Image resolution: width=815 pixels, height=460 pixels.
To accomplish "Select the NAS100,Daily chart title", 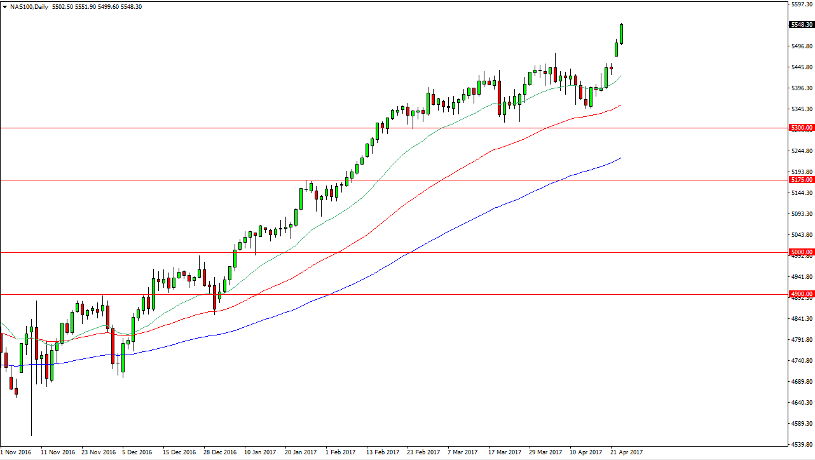I will point(27,6).
